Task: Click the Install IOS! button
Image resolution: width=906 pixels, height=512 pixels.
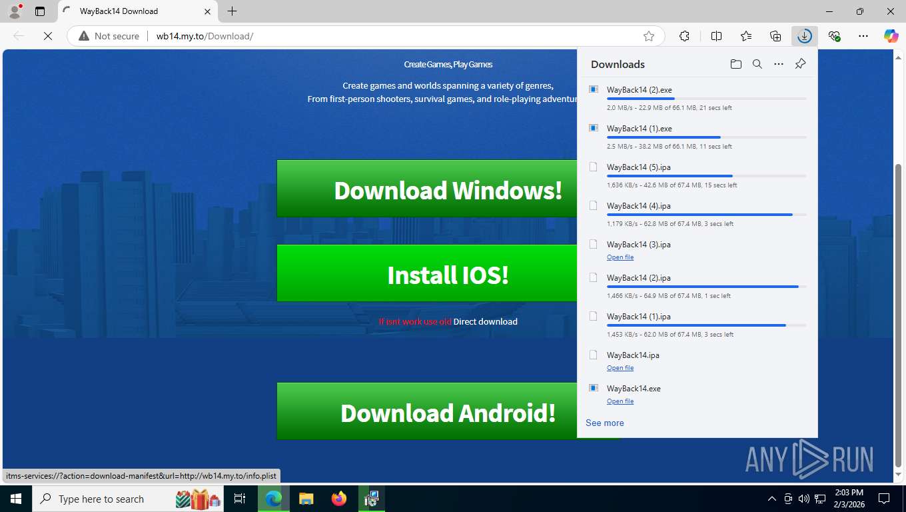Action: pos(427,273)
